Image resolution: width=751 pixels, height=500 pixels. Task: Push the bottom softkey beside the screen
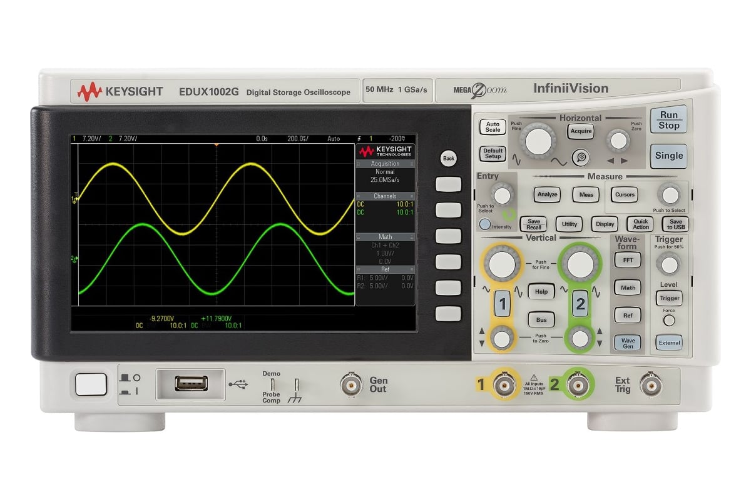point(448,313)
